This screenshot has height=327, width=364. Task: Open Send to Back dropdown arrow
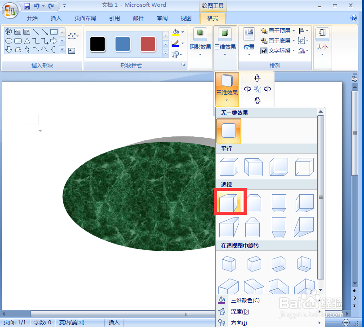293,40
